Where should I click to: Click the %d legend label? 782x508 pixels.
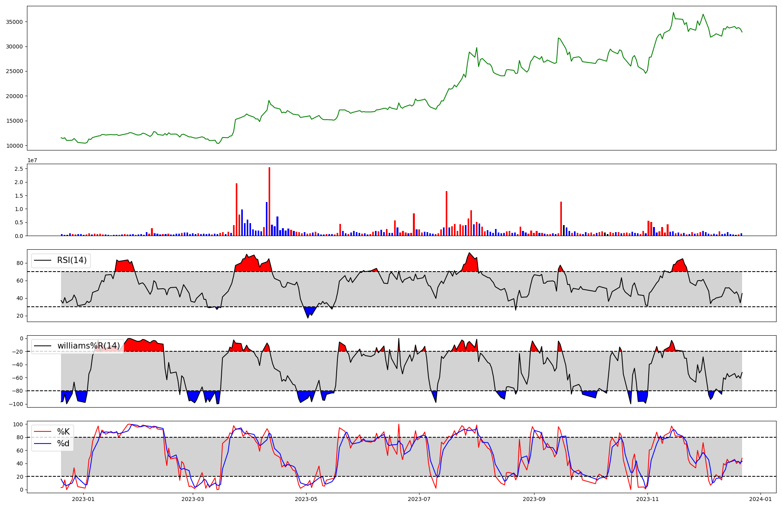click(x=63, y=444)
